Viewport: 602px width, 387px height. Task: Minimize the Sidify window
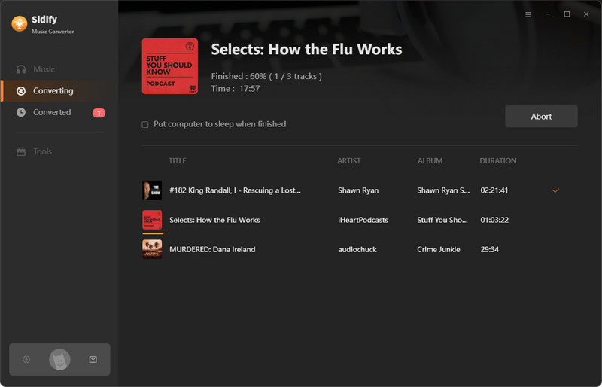tap(548, 14)
